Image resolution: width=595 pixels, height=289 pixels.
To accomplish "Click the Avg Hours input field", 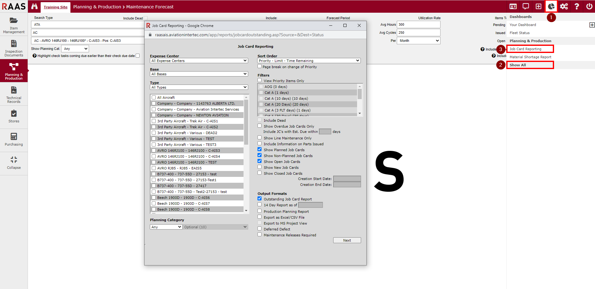I will click(418, 24).
